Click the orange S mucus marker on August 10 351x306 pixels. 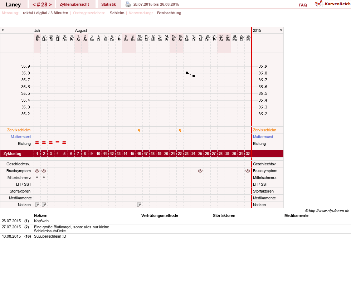pyautogui.click(x=139, y=131)
